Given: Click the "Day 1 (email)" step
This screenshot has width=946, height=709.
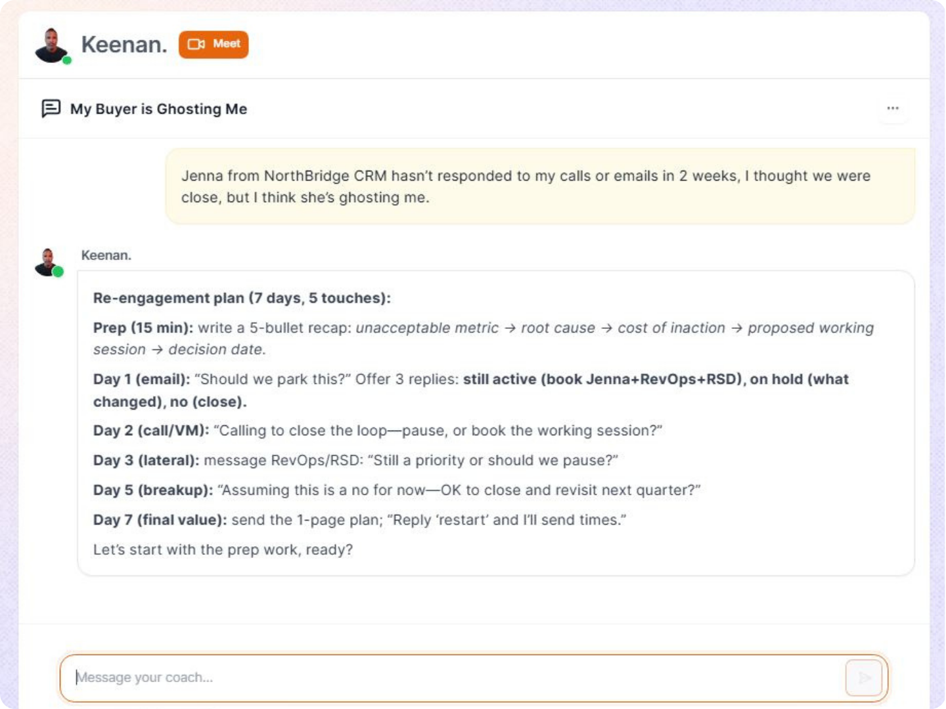Looking at the screenshot, I should 141,379.
